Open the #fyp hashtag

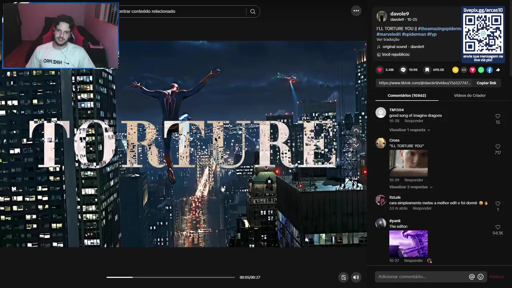[x=432, y=34]
